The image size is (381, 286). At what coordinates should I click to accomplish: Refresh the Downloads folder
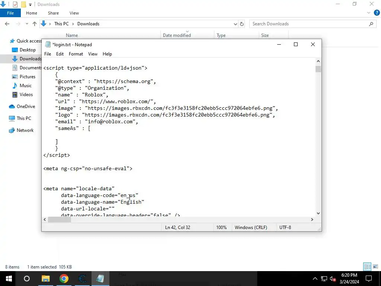(242, 24)
